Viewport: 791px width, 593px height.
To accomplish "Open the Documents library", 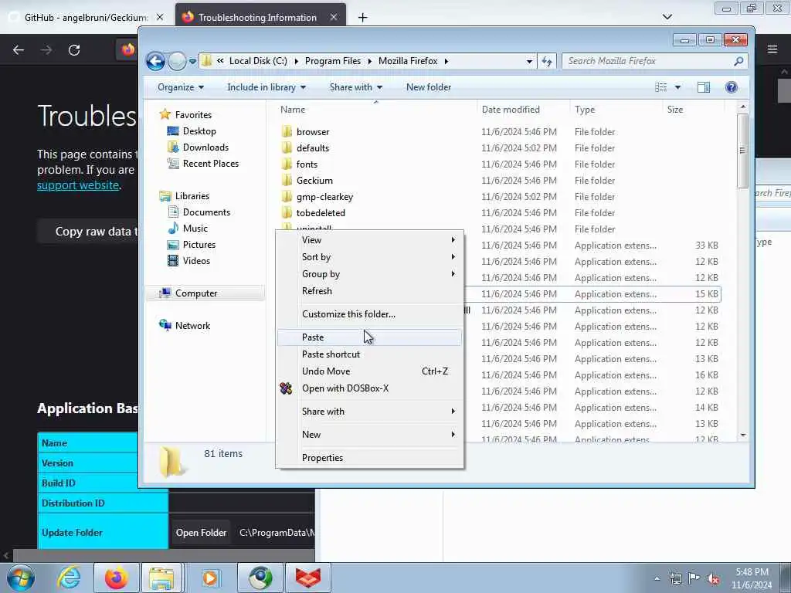I will (x=199, y=212).
